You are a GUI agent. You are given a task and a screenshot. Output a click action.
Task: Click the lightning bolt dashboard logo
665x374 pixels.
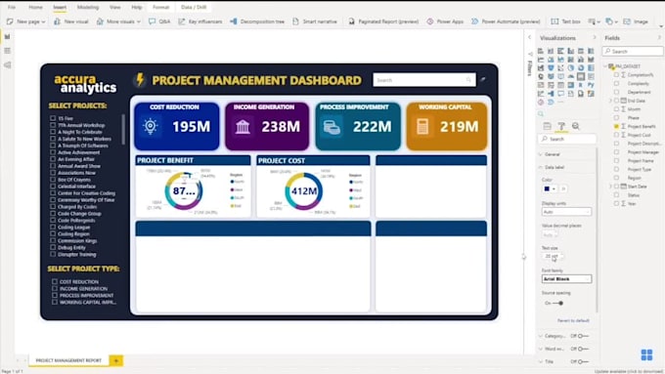coord(140,79)
